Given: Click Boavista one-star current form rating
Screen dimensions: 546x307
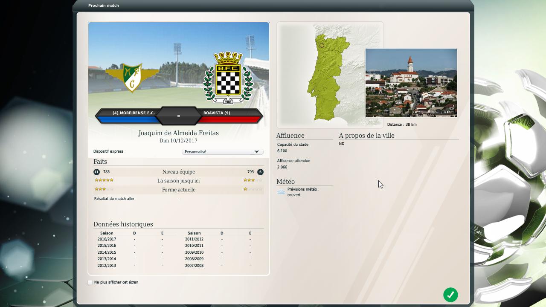Looking at the screenshot, I should click(x=253, y=189).
